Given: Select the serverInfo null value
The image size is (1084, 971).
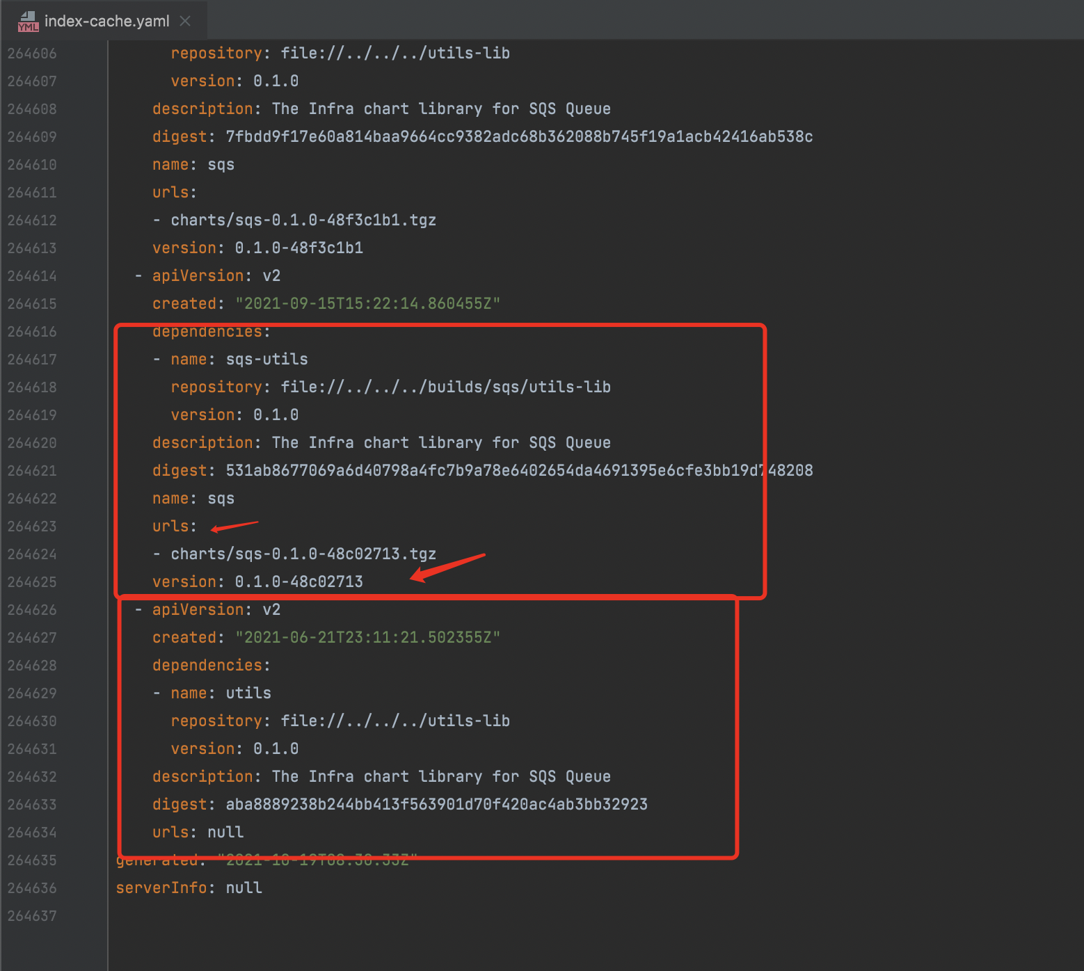Looking at the screenshot, I should click(x=243, y=888).
